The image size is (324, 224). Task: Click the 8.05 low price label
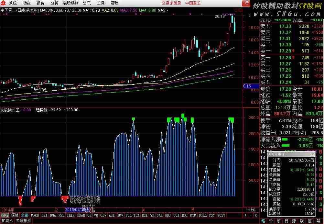[42, 90]
